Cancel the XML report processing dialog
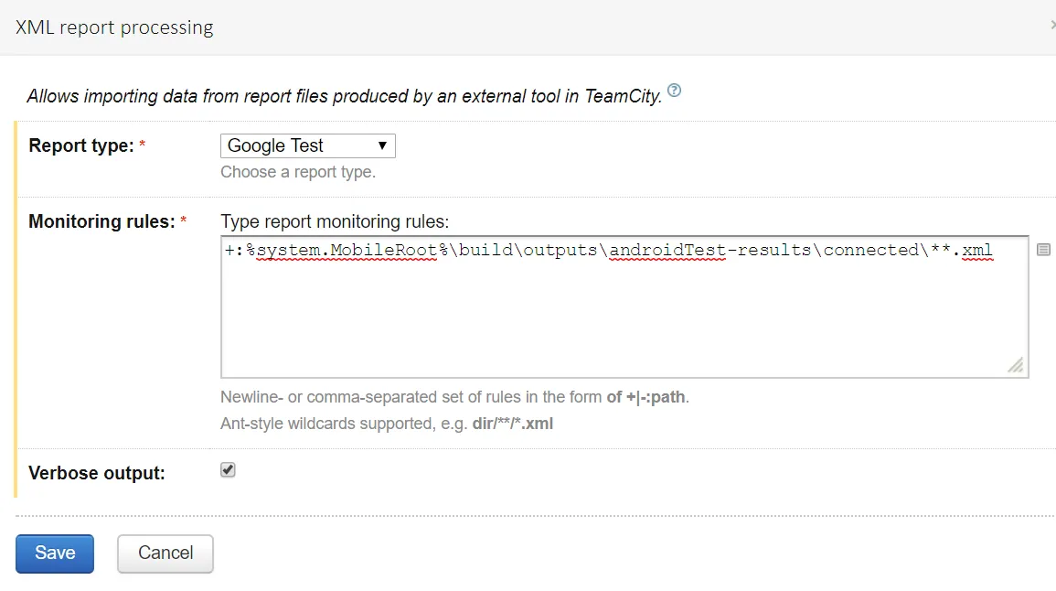Screen dimensions: 1056x591 click(x=165, y=553)
